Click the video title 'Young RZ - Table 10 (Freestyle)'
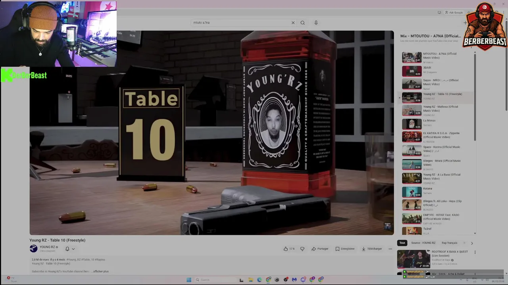 (x=57, y=240)
